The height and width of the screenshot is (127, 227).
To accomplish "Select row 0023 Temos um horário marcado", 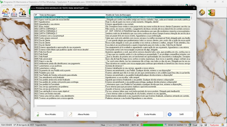I will pyautogui.click(x=112, y=94).
